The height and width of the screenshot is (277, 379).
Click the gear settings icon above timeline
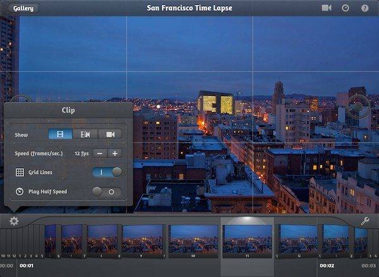[x=14, y=222]
